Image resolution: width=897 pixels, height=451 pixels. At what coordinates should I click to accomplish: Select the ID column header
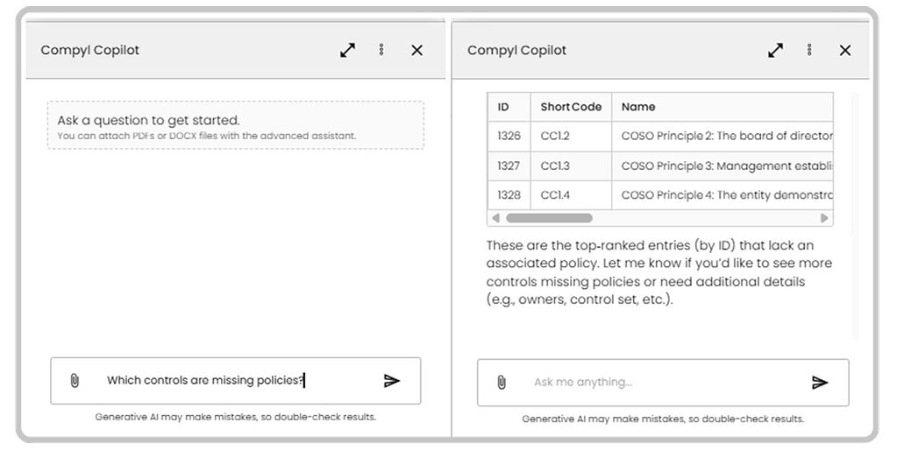tap(504, 107)
